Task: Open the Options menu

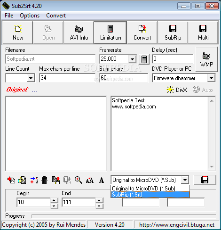Action: [30, 16]
